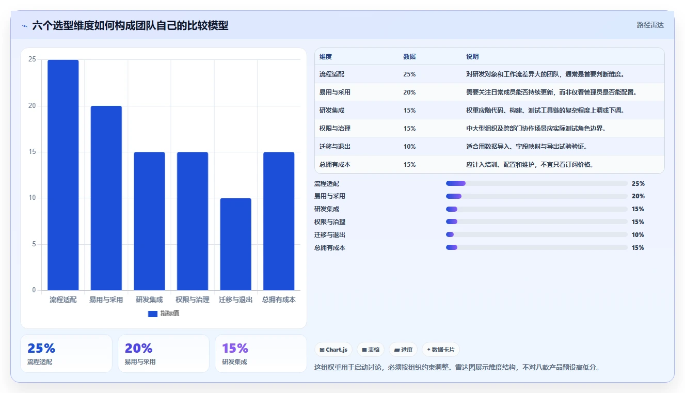This screenshot has width=685, height=393.
Task: Click the 研发集成 bar in the chart
Action: tap(149, 221)
